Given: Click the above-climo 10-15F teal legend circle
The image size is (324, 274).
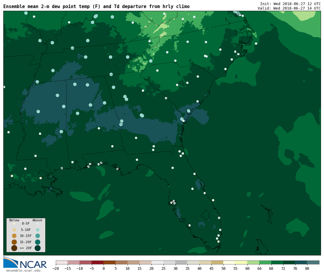Looking at the screenshot, I should point(37,236).
